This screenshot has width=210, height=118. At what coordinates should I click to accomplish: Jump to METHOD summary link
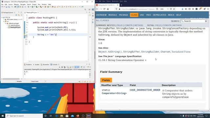click(x=138, y=25)
